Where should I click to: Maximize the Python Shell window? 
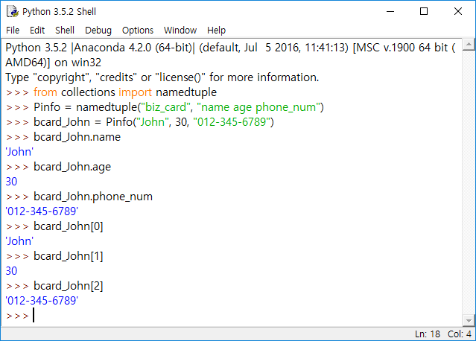pos(424,11)
